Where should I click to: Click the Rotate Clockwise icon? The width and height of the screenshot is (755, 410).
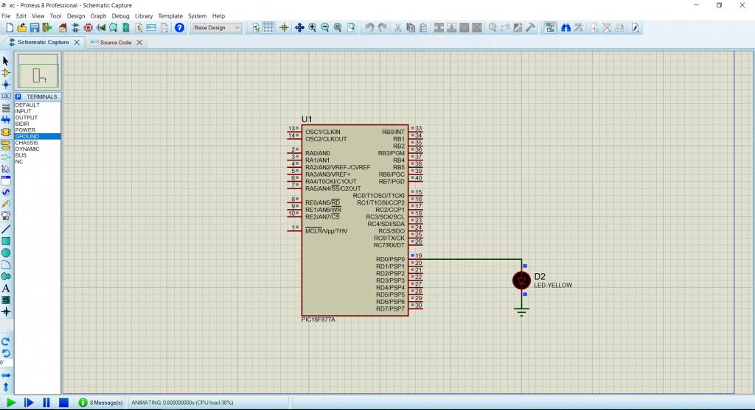pyautogui.click(x=6, y=342)
